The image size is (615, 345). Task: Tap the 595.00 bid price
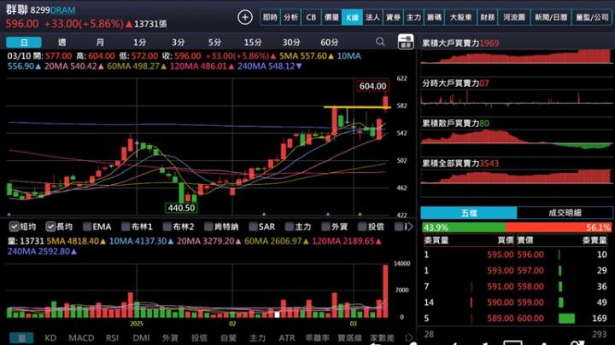[x=500, y=255]
